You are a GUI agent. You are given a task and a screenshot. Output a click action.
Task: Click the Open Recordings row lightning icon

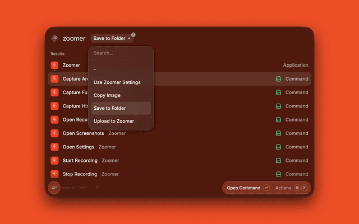[x=54, y=119]
